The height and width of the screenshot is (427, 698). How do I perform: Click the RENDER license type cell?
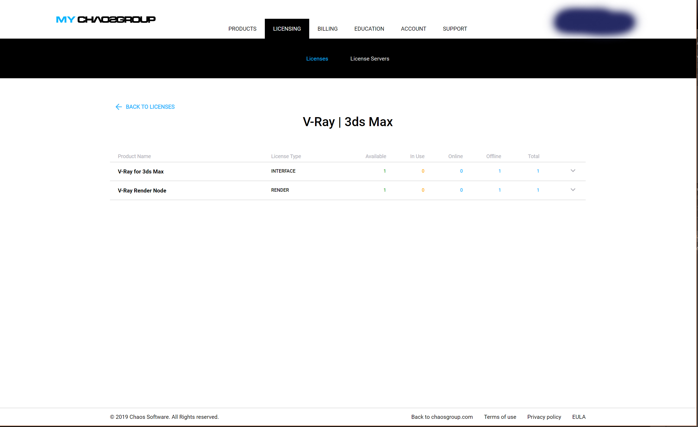(280, 190)
